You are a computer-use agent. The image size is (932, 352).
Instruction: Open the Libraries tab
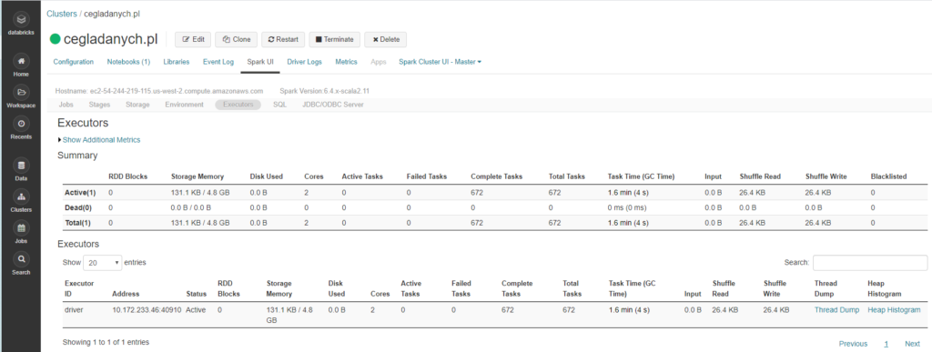pyautogui.click(x=177, y=62)
